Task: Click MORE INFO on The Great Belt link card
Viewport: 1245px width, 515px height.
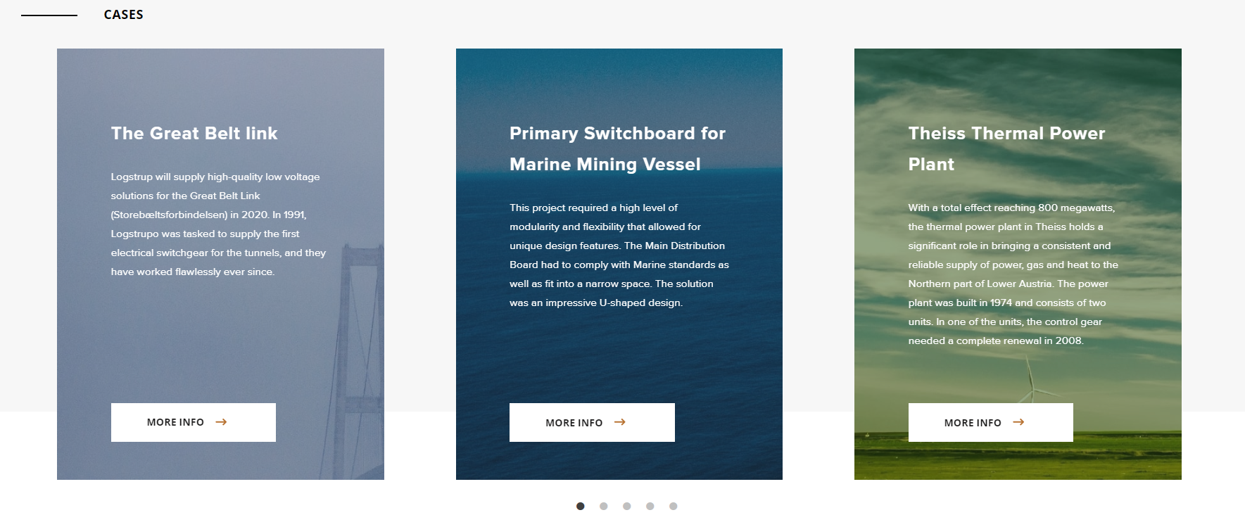Action: (x=193, y=421)
